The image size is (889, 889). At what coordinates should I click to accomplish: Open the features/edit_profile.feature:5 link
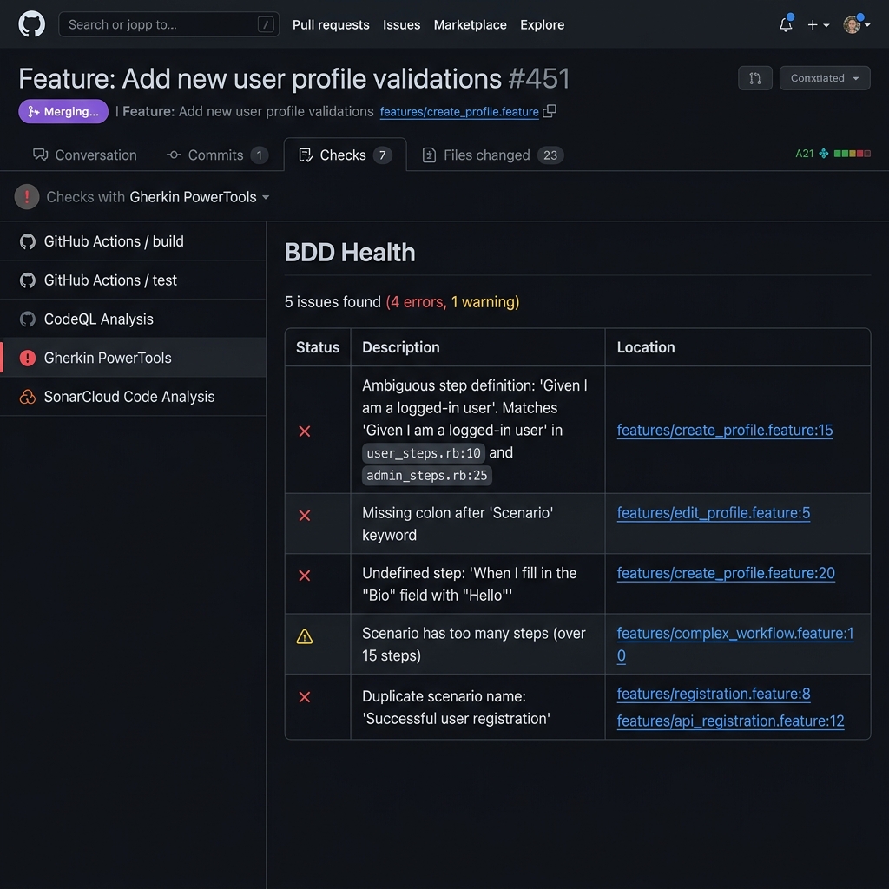(714, 513)
